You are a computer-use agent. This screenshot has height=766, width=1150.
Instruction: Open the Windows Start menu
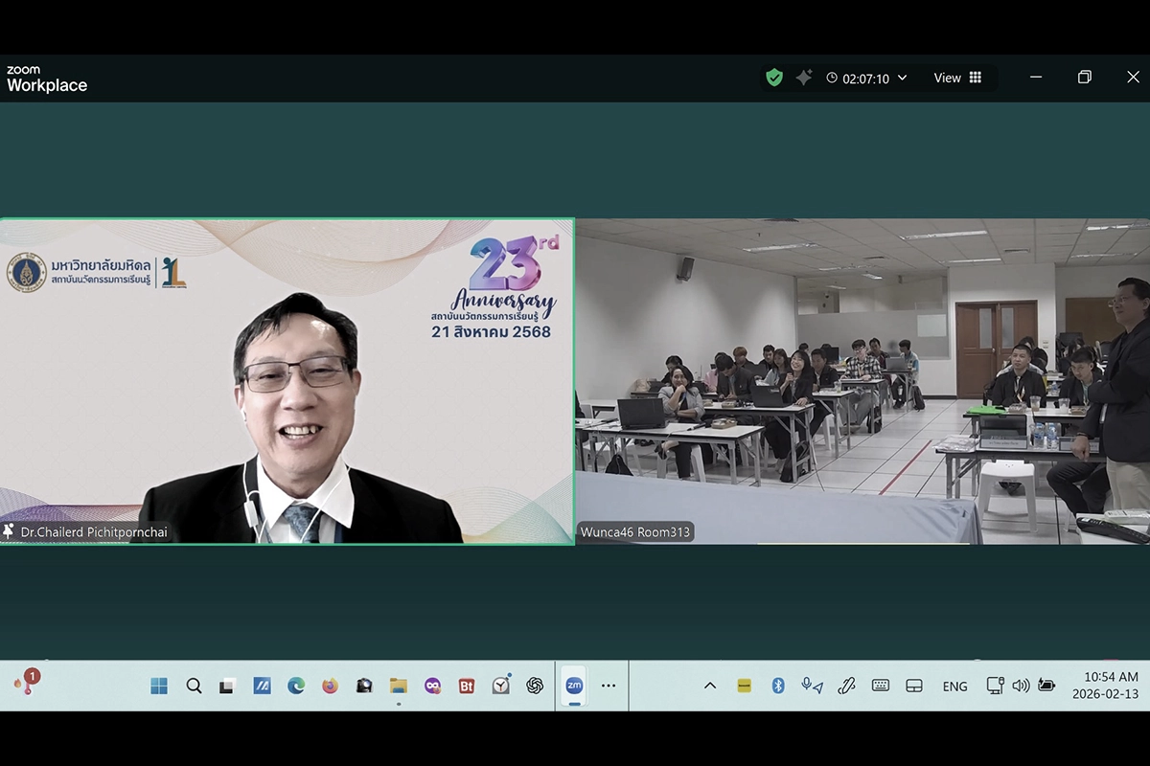coord(159,686)
